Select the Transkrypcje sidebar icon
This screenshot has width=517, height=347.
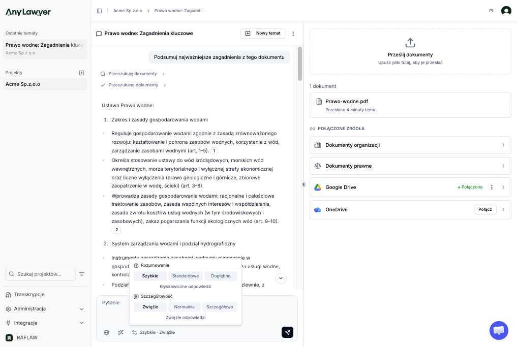tap(9, 294)
